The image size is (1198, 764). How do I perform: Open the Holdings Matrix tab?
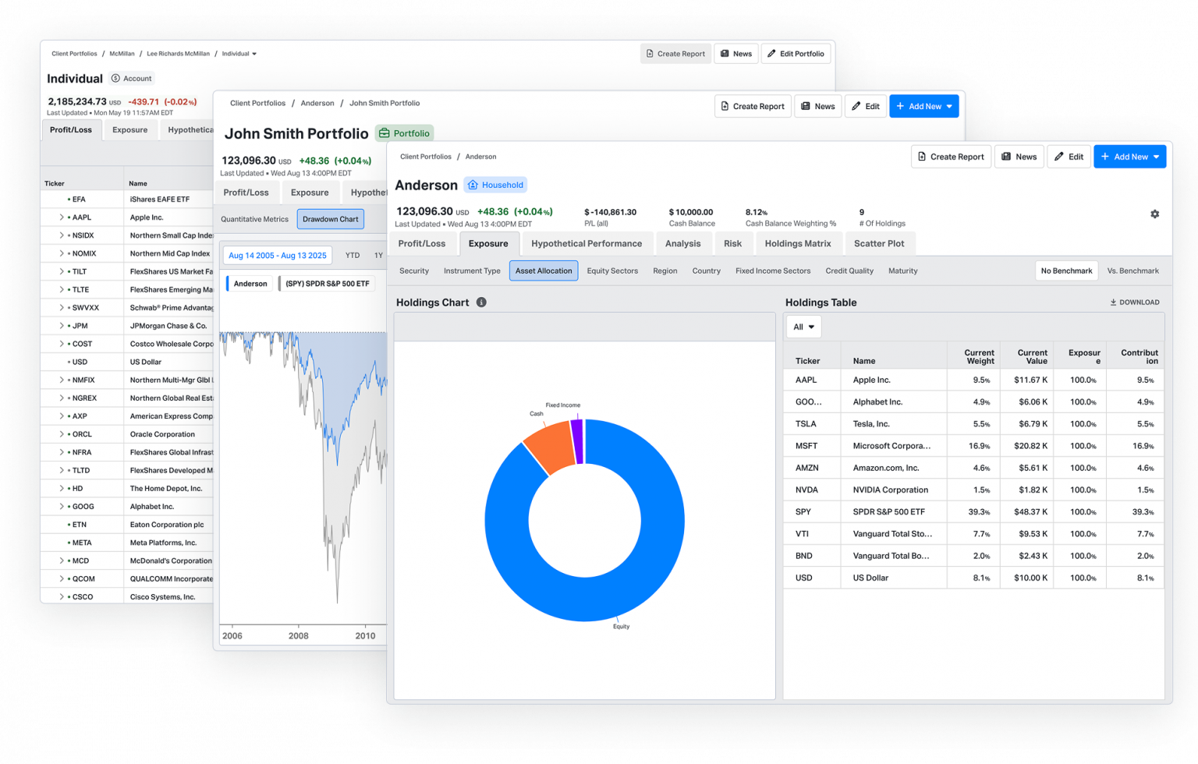[798, 243]
